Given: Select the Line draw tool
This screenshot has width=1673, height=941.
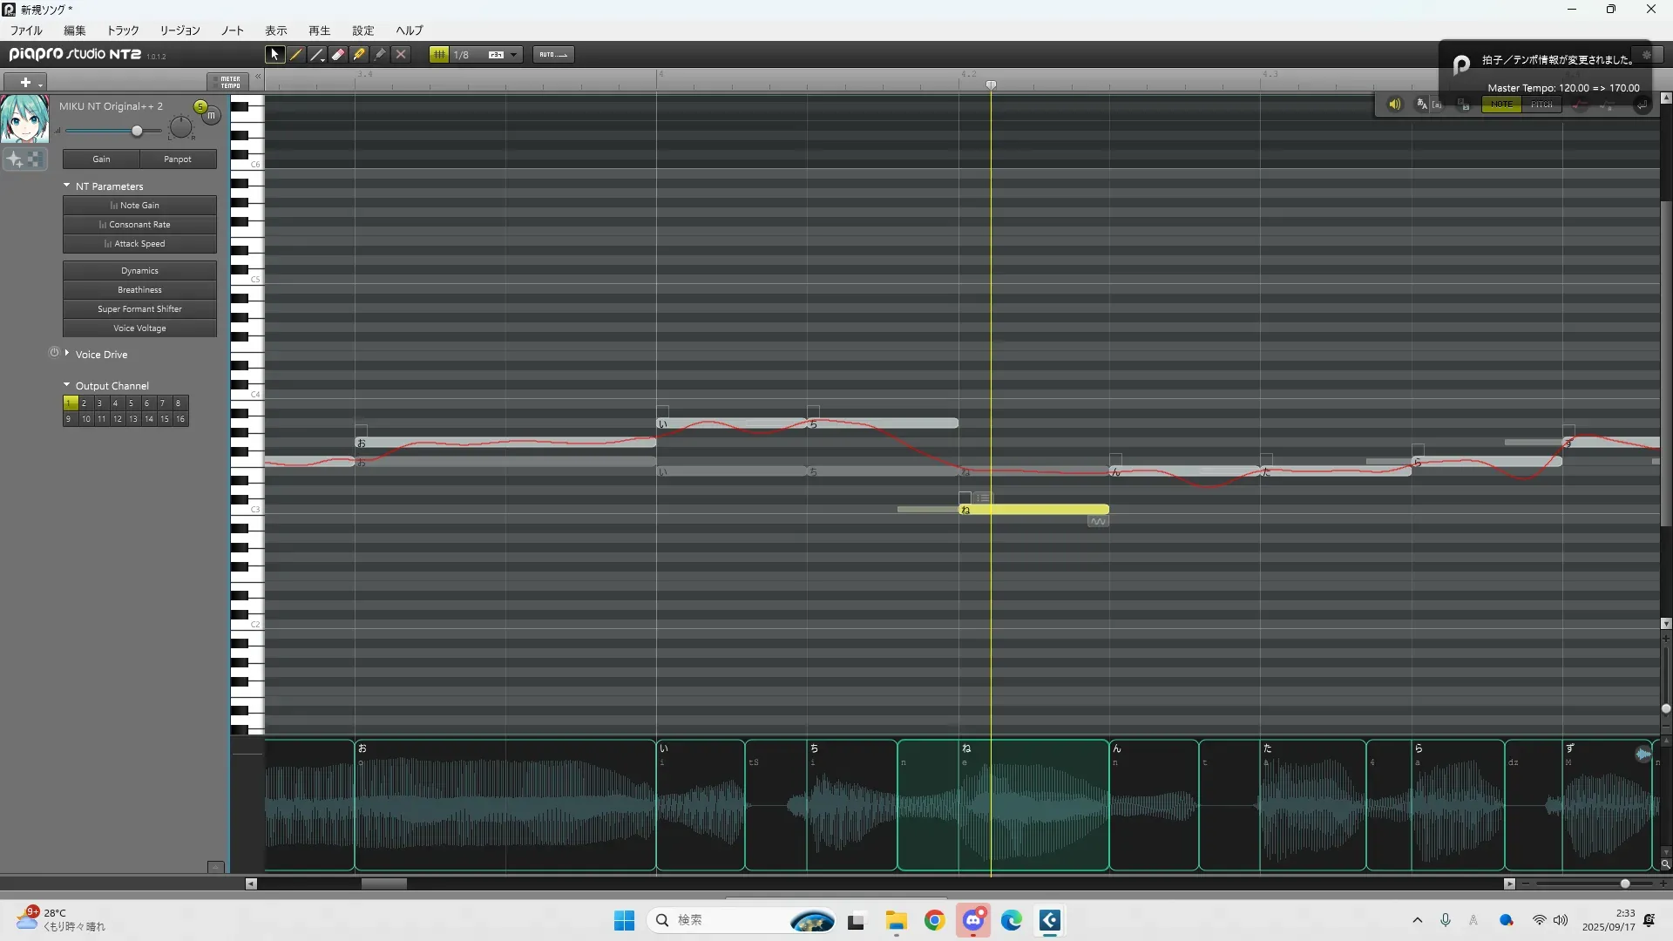Looking at the screenshot, I should point(317,55).
